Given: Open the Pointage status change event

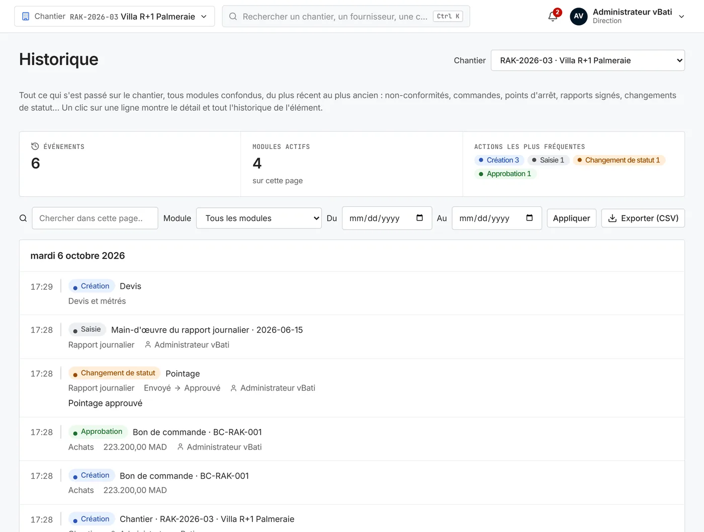Looking at the screenshot, I should [352, 388].
